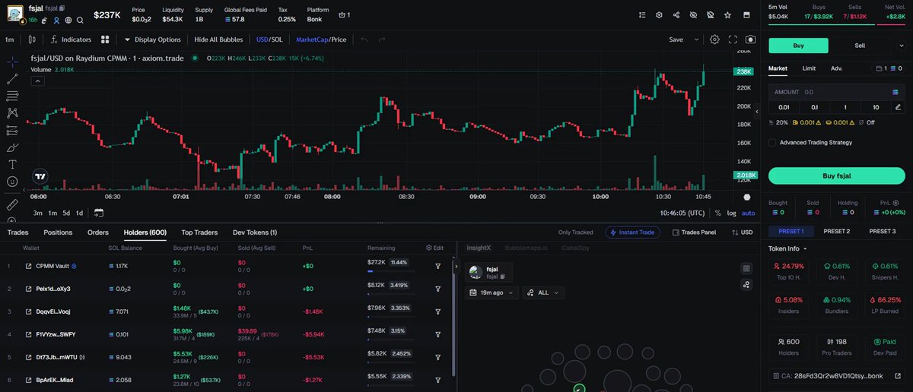The height and width of the screenshot is (392, 913).
Task: Select the brush drawing tool
Action: (x=12, y=147)
